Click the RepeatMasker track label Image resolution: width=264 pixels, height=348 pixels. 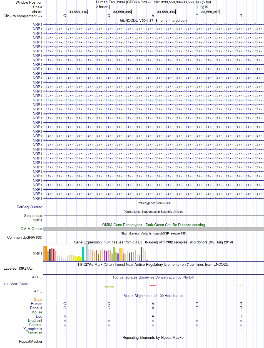coord(31,342)
